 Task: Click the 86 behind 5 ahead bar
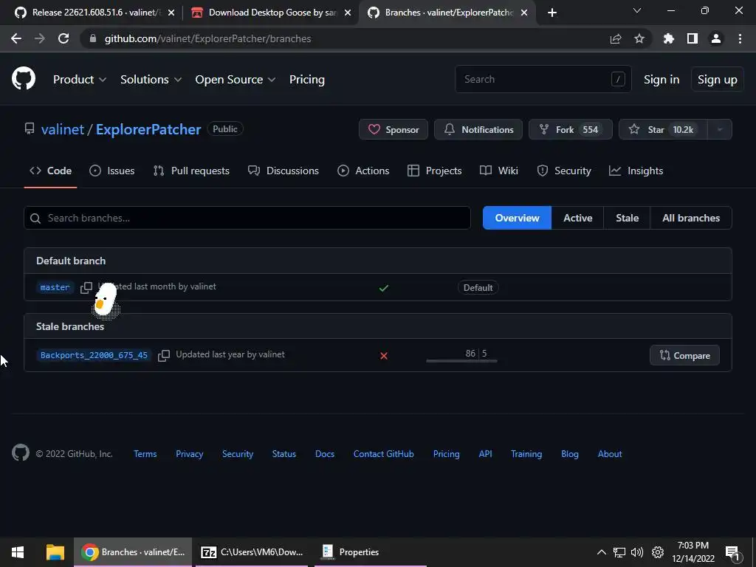click(461, 355)
